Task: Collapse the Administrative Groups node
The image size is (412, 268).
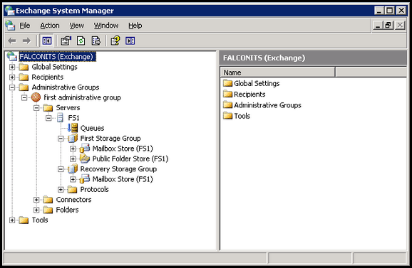Action: tap(12, 87)
